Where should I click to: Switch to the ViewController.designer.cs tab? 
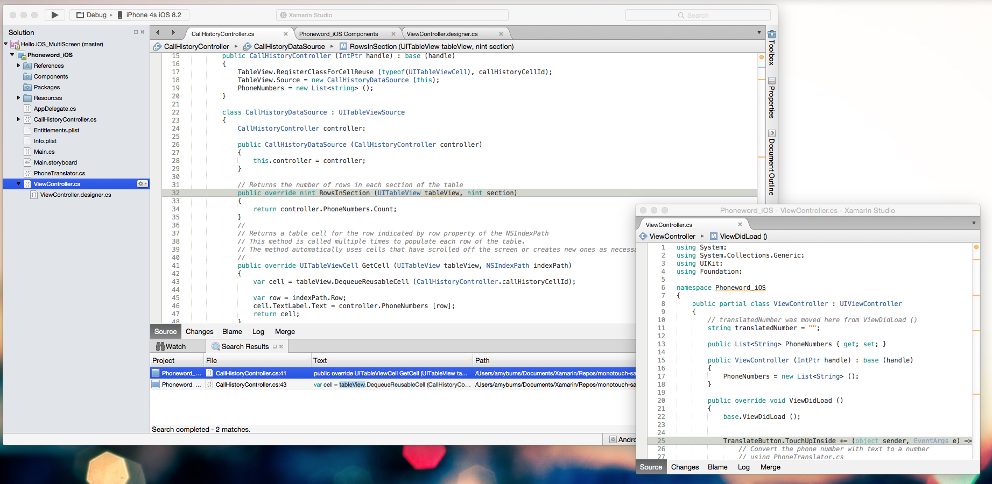coord(442,34)
